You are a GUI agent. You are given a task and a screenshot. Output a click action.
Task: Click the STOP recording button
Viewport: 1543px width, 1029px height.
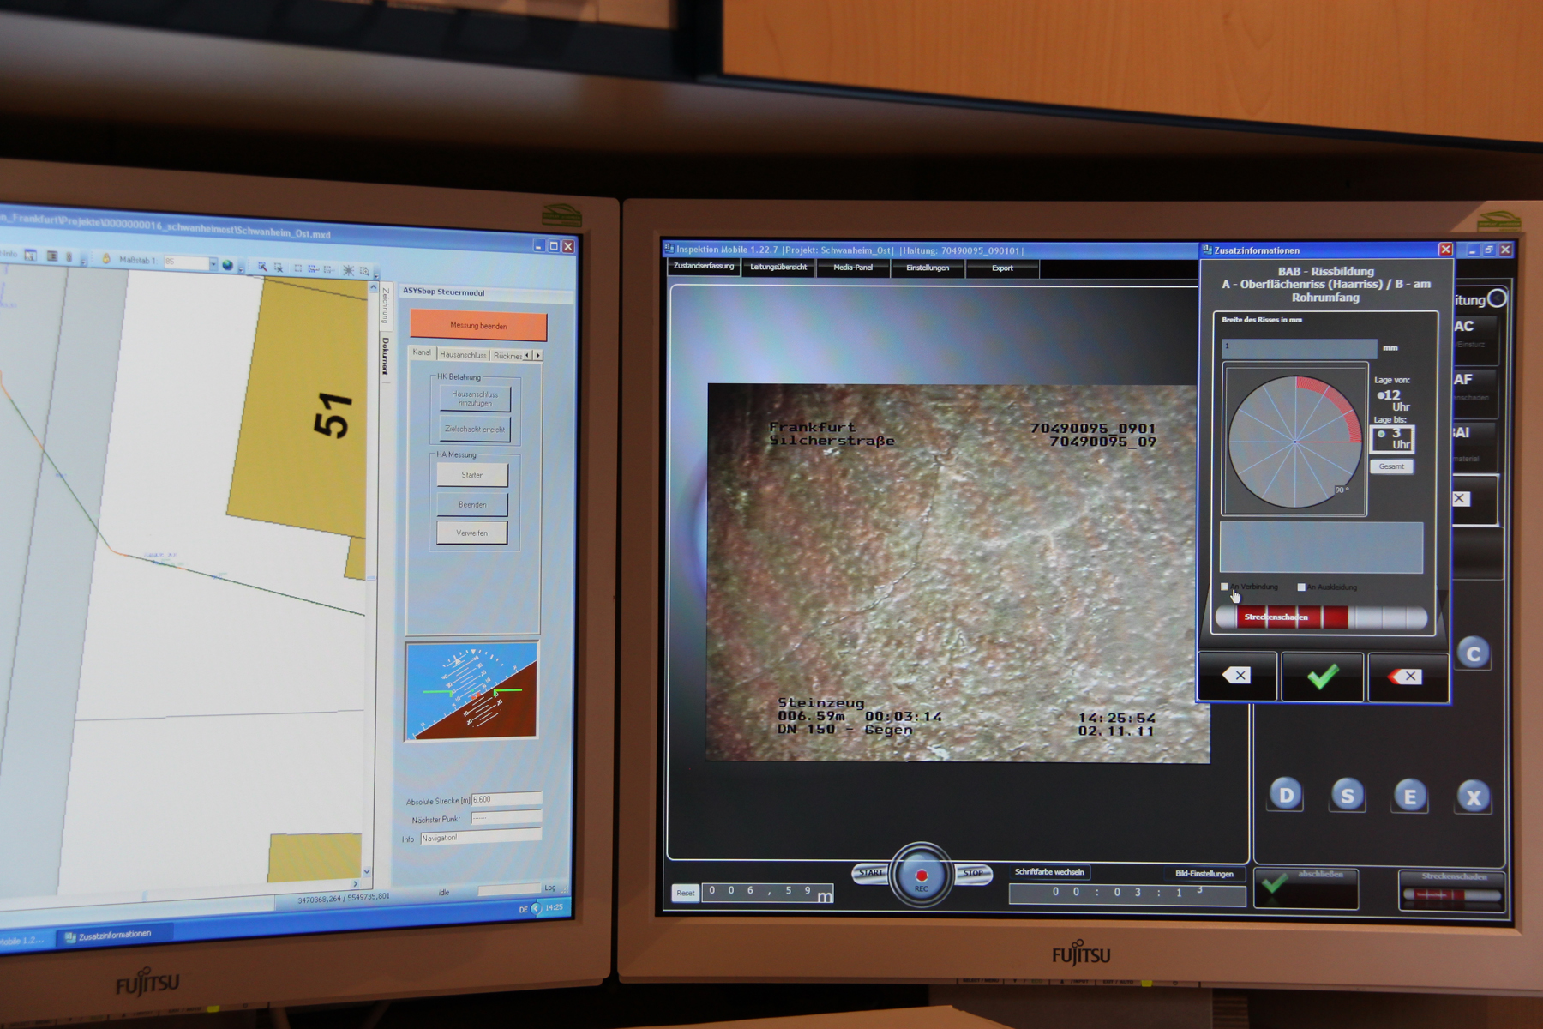click(x=973, y=873)
